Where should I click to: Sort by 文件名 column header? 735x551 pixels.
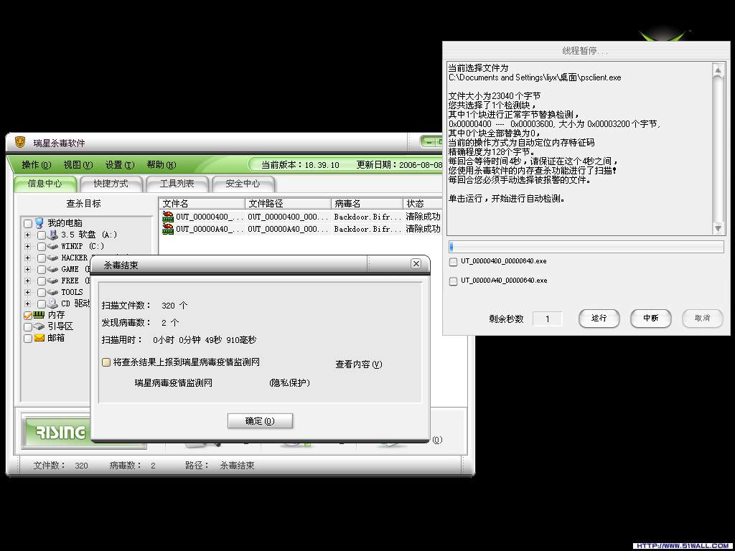[x=202, y=203]
